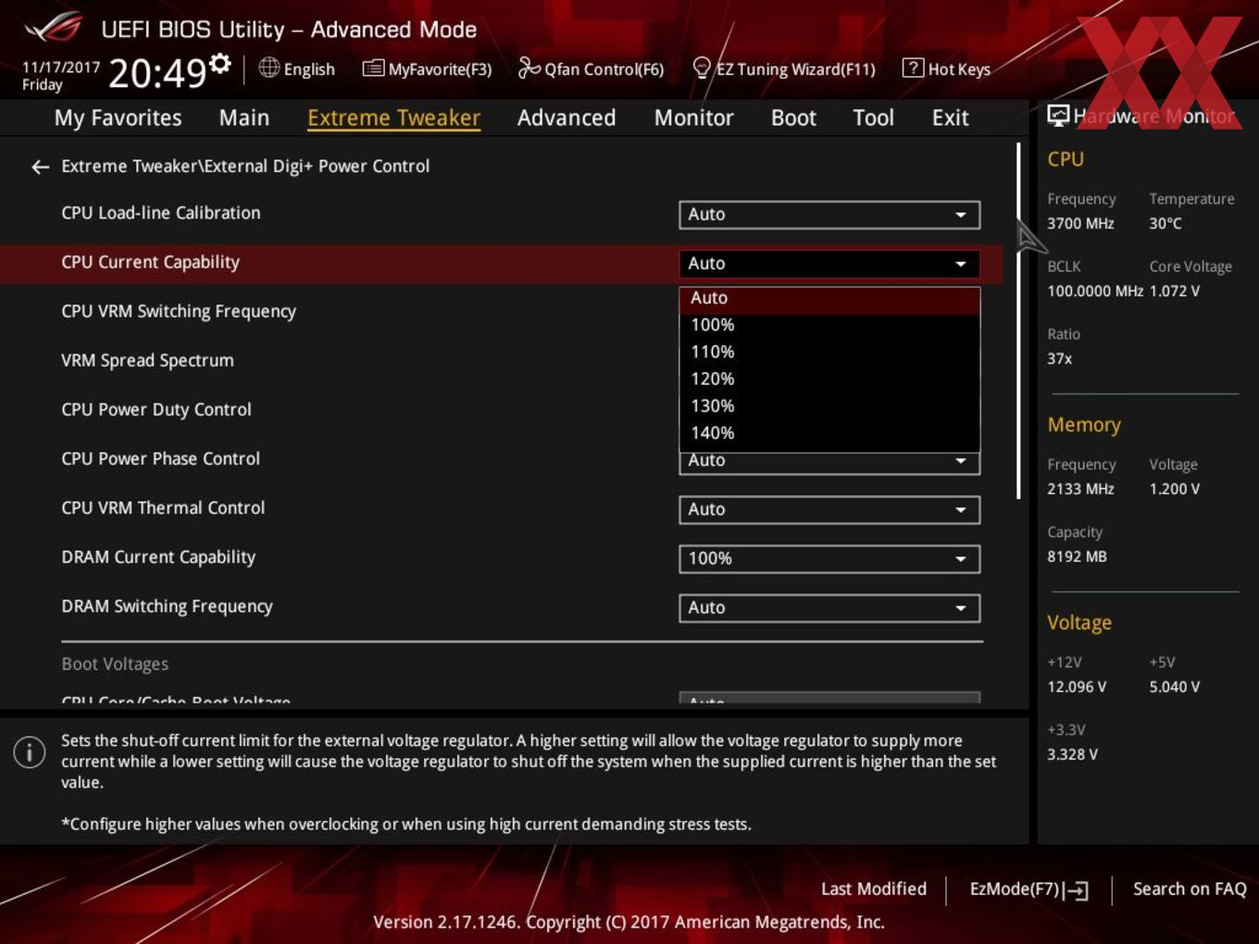Viewport: 1259px width, 944px height.
Task: Switch to the Monitor tab
Action: [694, 118]
